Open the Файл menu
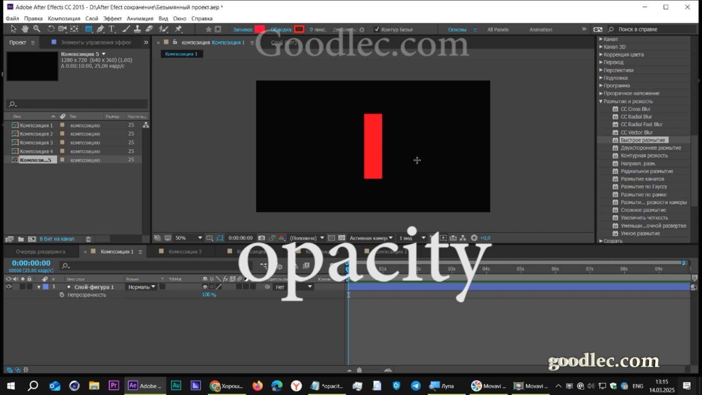 [x=12, y=18]
